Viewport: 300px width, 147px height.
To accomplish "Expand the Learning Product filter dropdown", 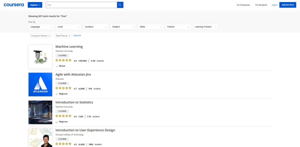I will (x=206, y=27).
